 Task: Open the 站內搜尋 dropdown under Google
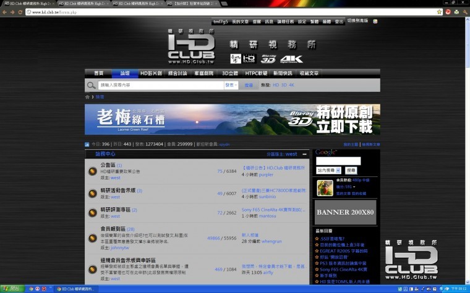click(x=328, y=170)
